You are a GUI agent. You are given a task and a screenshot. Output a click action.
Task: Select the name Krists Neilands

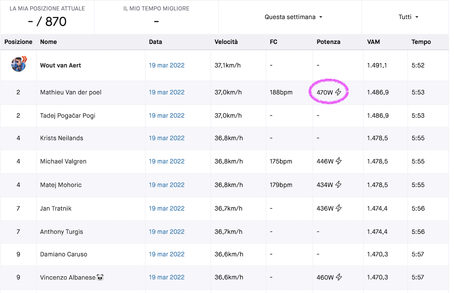(62, 138)
